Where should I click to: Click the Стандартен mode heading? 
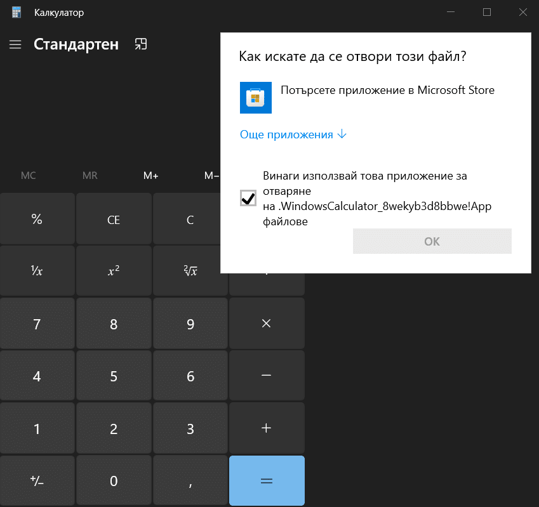(76, 44)
